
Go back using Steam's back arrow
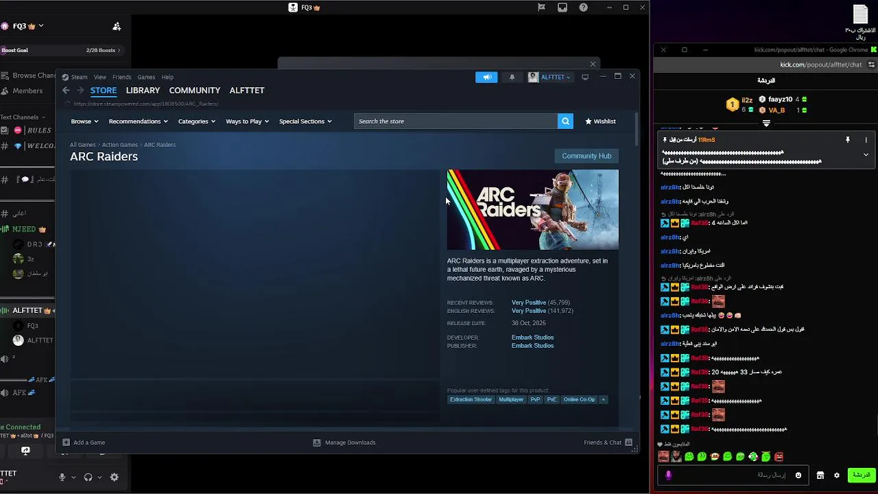(66, 90)
